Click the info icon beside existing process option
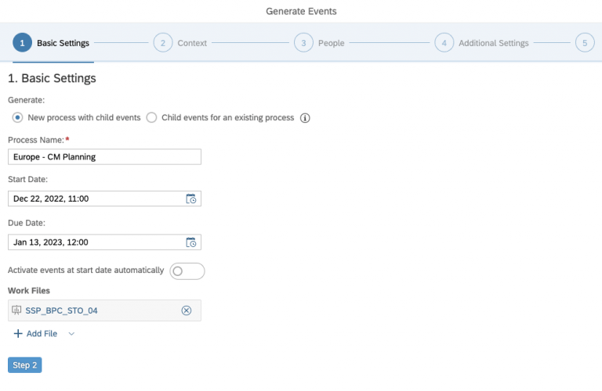 306,118
